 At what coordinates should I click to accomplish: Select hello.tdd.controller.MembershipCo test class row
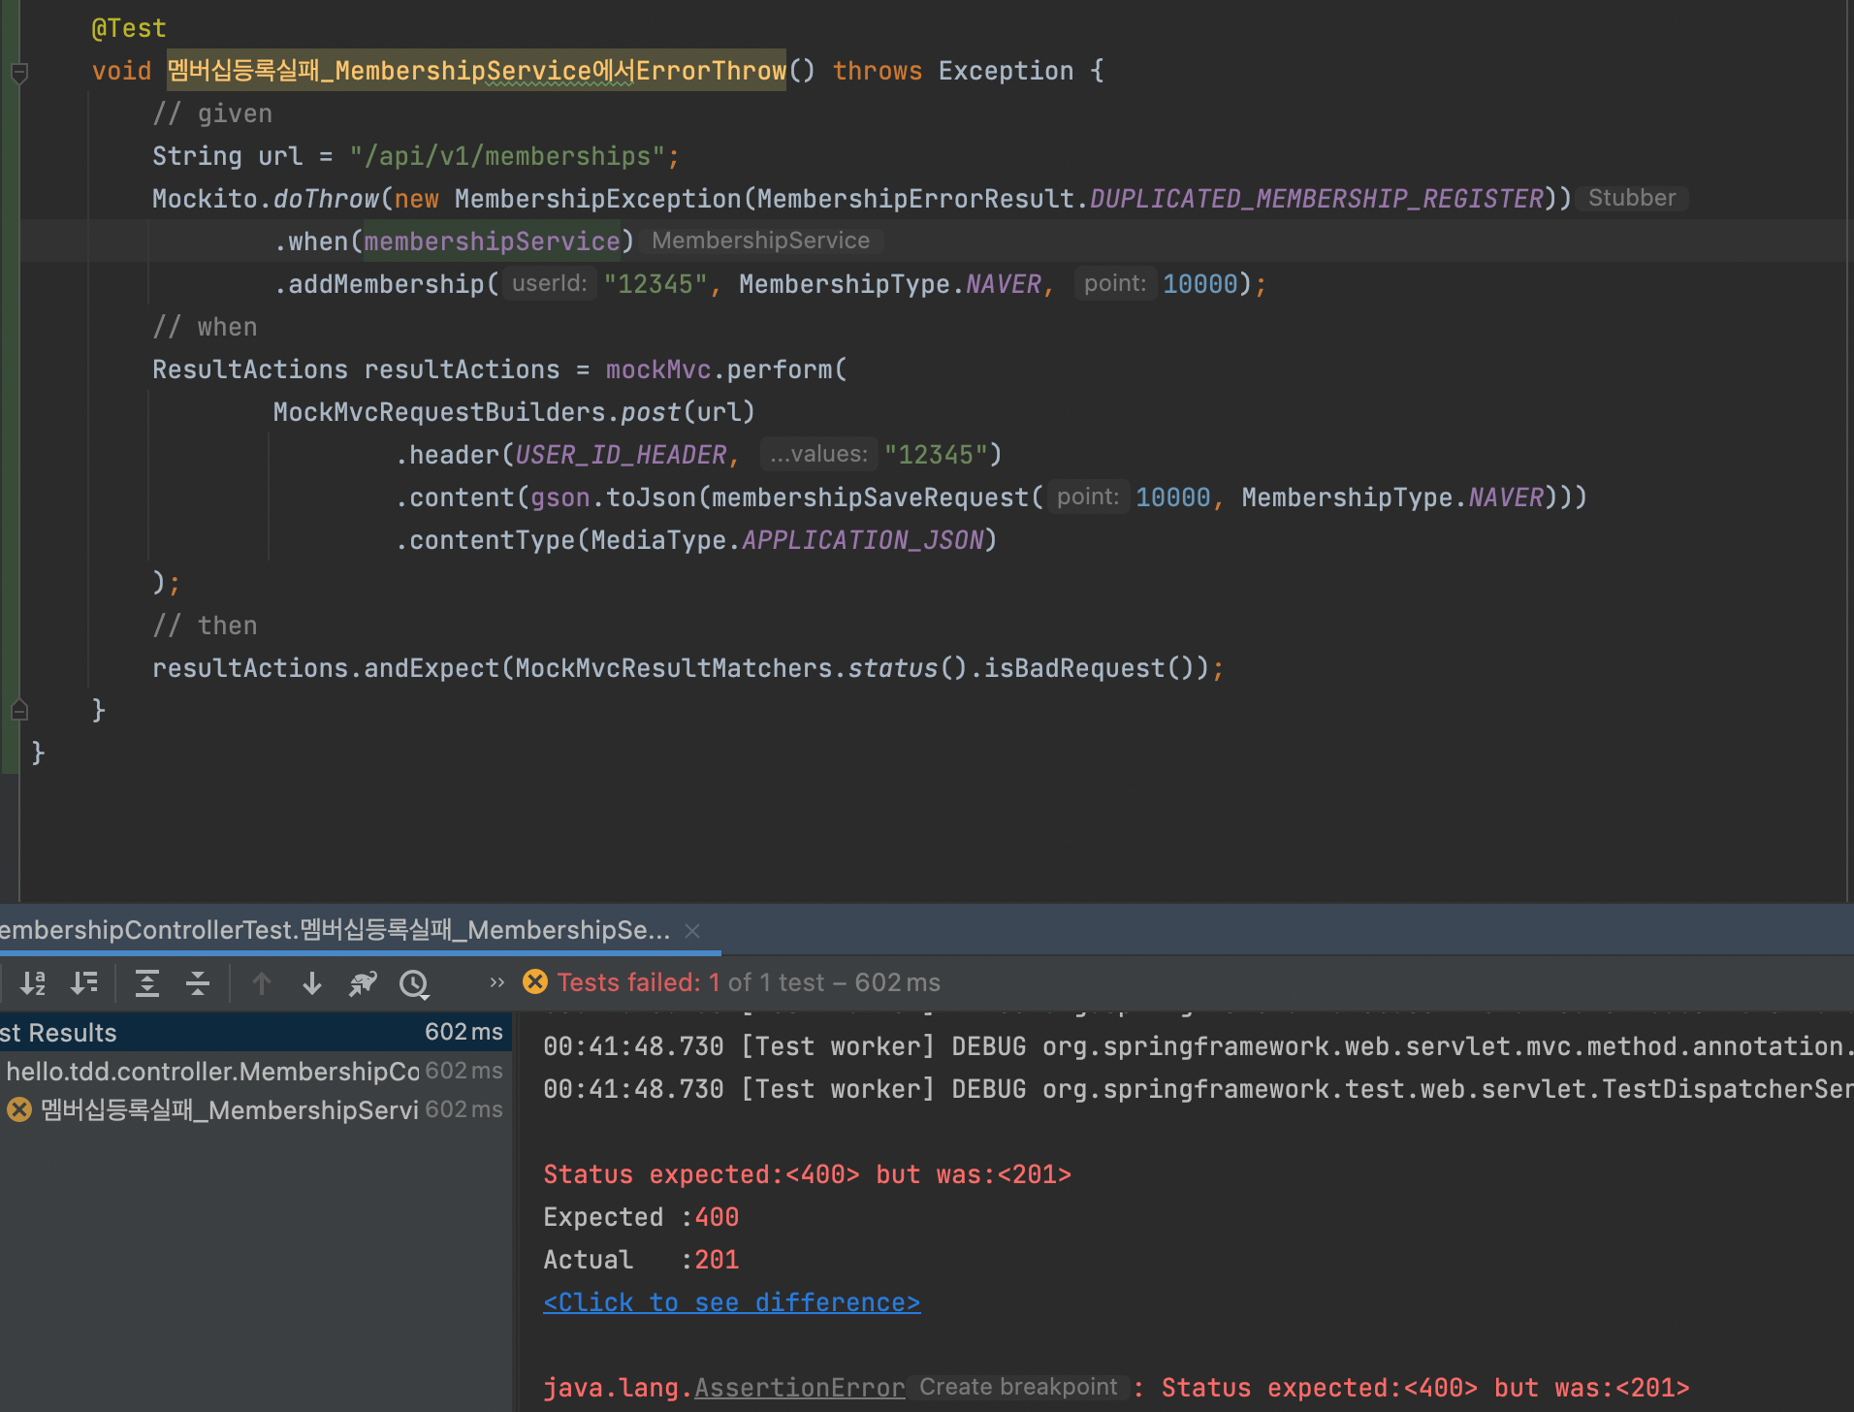[255, 1071]
